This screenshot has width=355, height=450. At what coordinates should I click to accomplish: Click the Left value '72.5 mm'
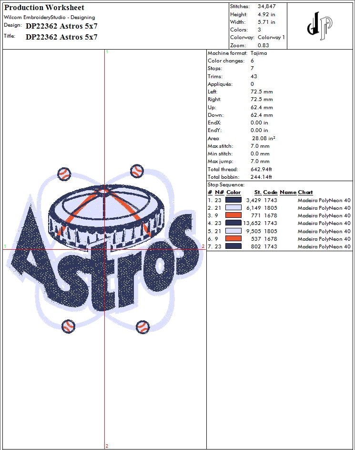click(x=262, y=92)
